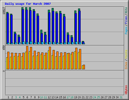The image size is (129, 100).
Task: Click day 27 on the date axis
Action: [x=106, y=97]
